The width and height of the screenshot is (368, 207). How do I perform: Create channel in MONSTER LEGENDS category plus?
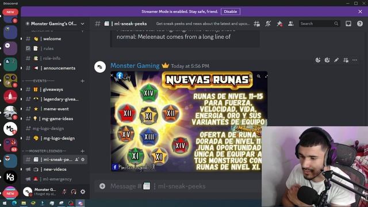(x=82, y=151)
